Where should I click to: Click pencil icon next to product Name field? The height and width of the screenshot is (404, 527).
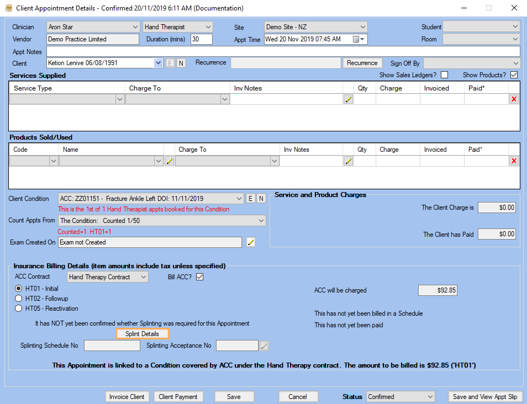tap(170, 161)
